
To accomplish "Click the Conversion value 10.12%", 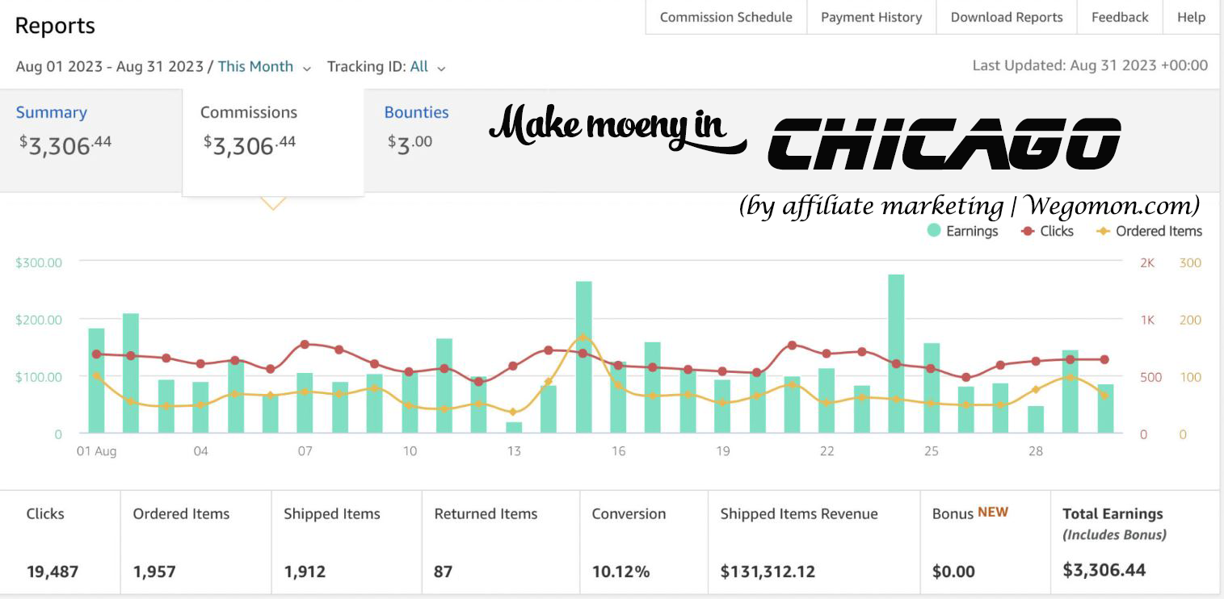I will pyautogui.click(x=620, y=572).
